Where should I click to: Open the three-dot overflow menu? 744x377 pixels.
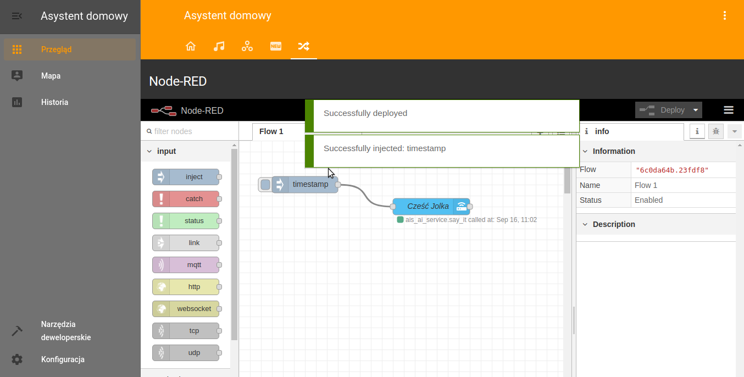pos(725,15)
